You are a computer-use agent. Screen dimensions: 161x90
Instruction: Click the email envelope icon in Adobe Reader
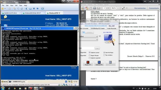pyautogui.click(x=99, y=8)
